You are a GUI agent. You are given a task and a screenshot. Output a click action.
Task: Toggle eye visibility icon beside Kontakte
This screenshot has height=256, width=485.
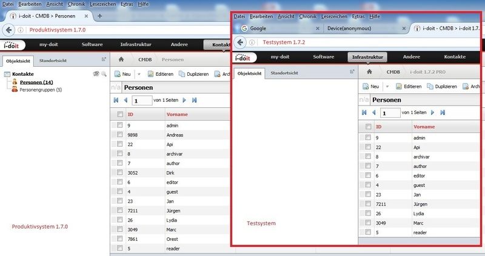(96, 73)
